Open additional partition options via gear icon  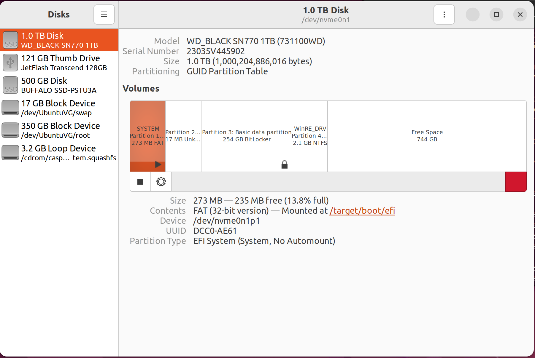pyautogui.click(x=161, y=182)
